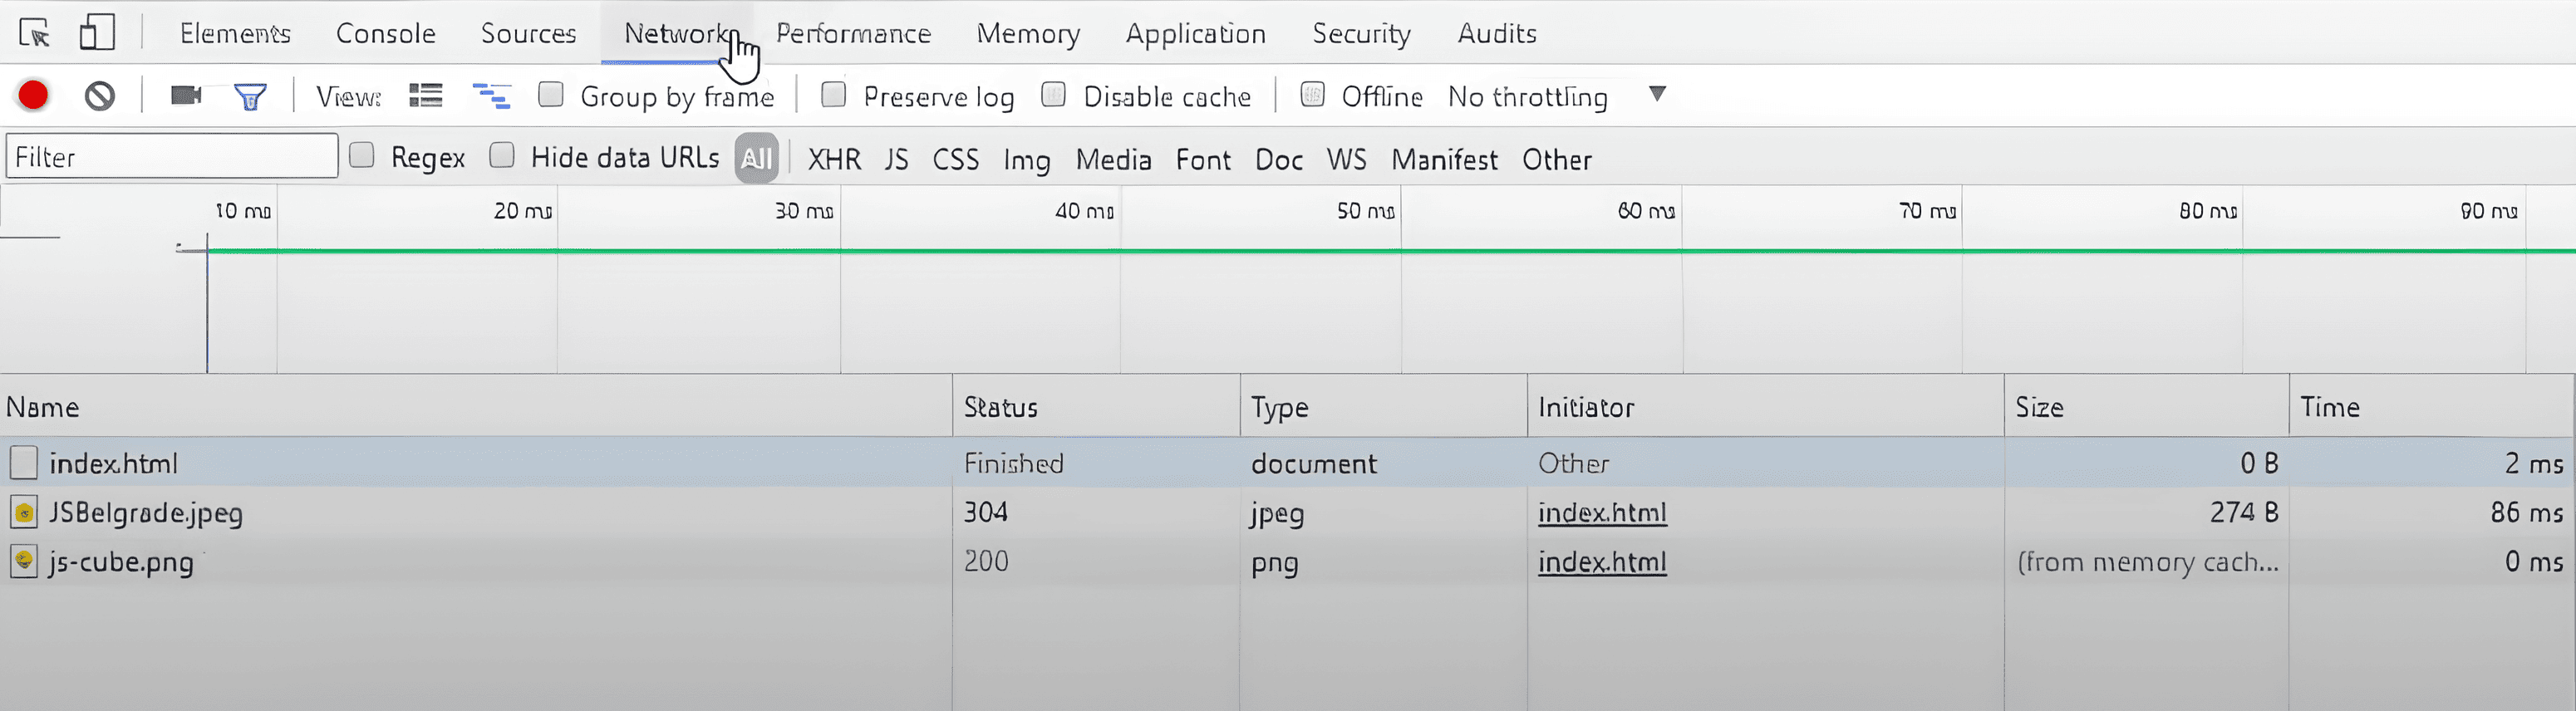Clear the network log with the clear icon
This screenshot has width=2576, height=711.
click(x=99, y=96)
